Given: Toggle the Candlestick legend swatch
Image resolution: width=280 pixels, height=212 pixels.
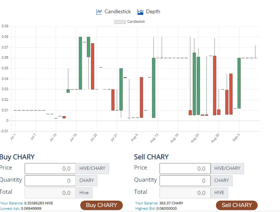Looking at the screenshot, I should tap(120, 22).
